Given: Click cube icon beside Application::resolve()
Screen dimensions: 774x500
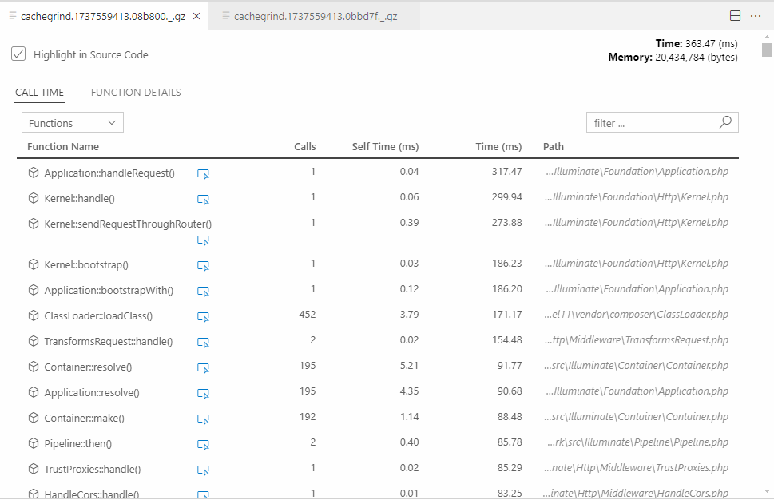Looking at the screenshot, I should point(33,392).
